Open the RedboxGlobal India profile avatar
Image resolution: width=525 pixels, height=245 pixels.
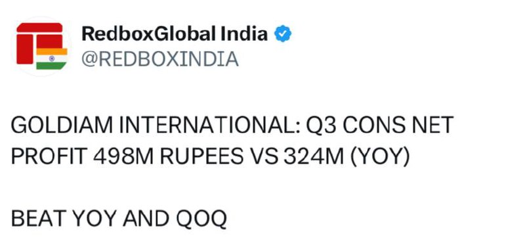tap(42, 46)
